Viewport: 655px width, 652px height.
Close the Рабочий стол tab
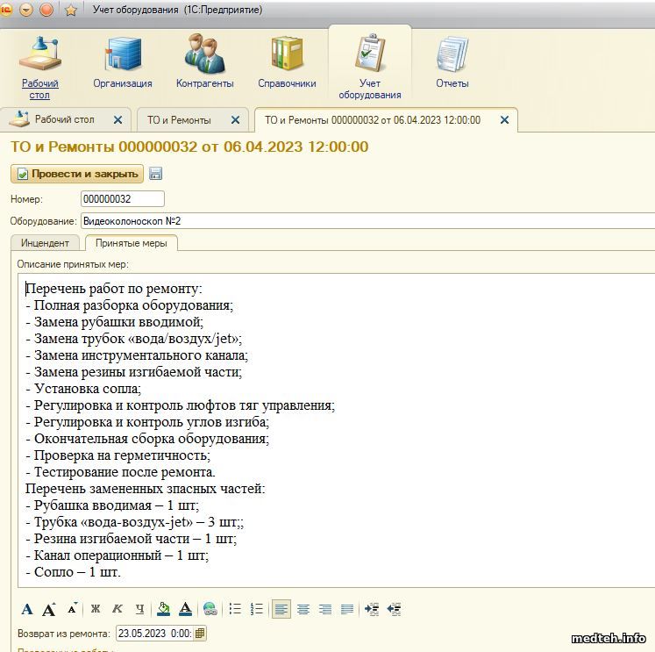pyautogui.click(x=118, y=120)
